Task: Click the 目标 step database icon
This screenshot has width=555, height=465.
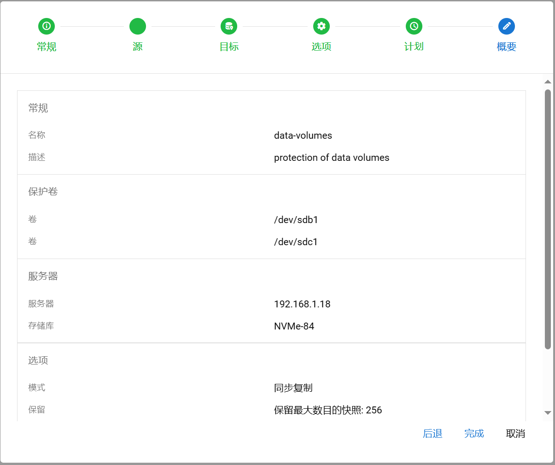Action: [x=229, y=26]
